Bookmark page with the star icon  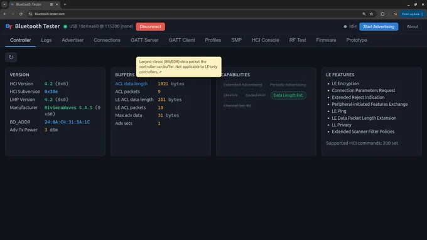pyautogui.click(x=371, y=14)
